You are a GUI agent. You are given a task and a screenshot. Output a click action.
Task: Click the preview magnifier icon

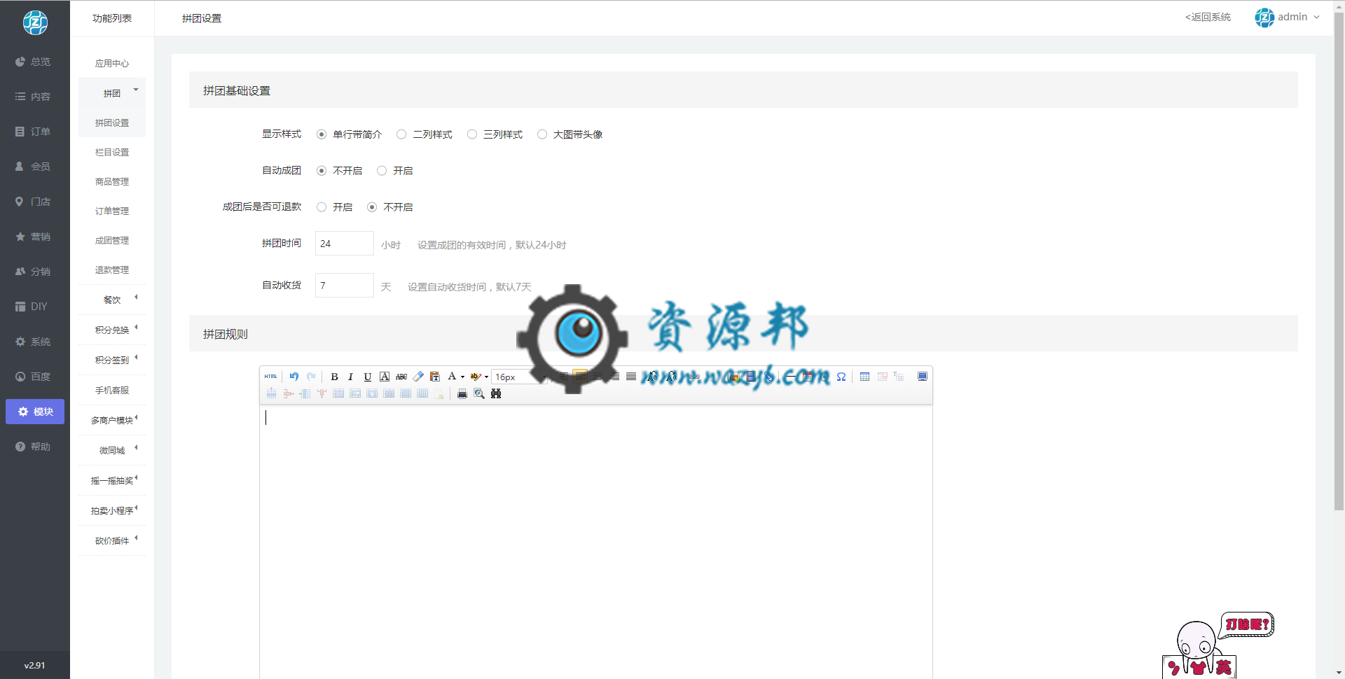pyautogui.click(x=479, y=394)
